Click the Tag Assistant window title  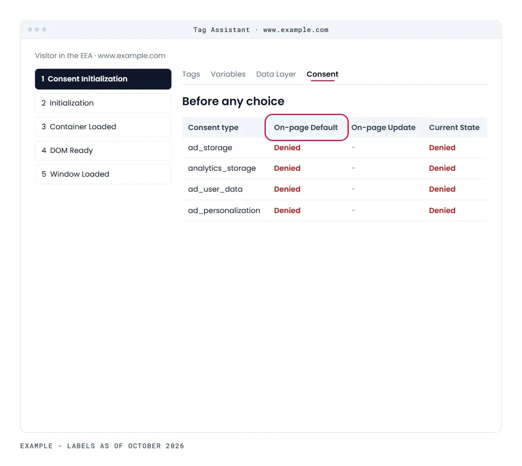[x=261, y=29]
